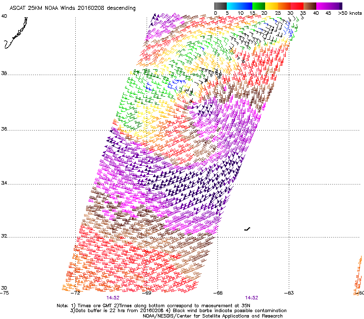Click the 'NOAA/NESDIS/Center for Satellite Applications and Research' credit
Image resolution: width=364 pixels, height=319 pixels.
[212, 316]
